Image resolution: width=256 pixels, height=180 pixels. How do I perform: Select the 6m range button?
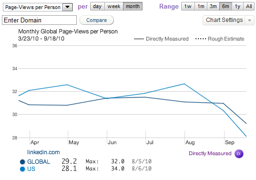pyautogui.click(x=225, y=6)
